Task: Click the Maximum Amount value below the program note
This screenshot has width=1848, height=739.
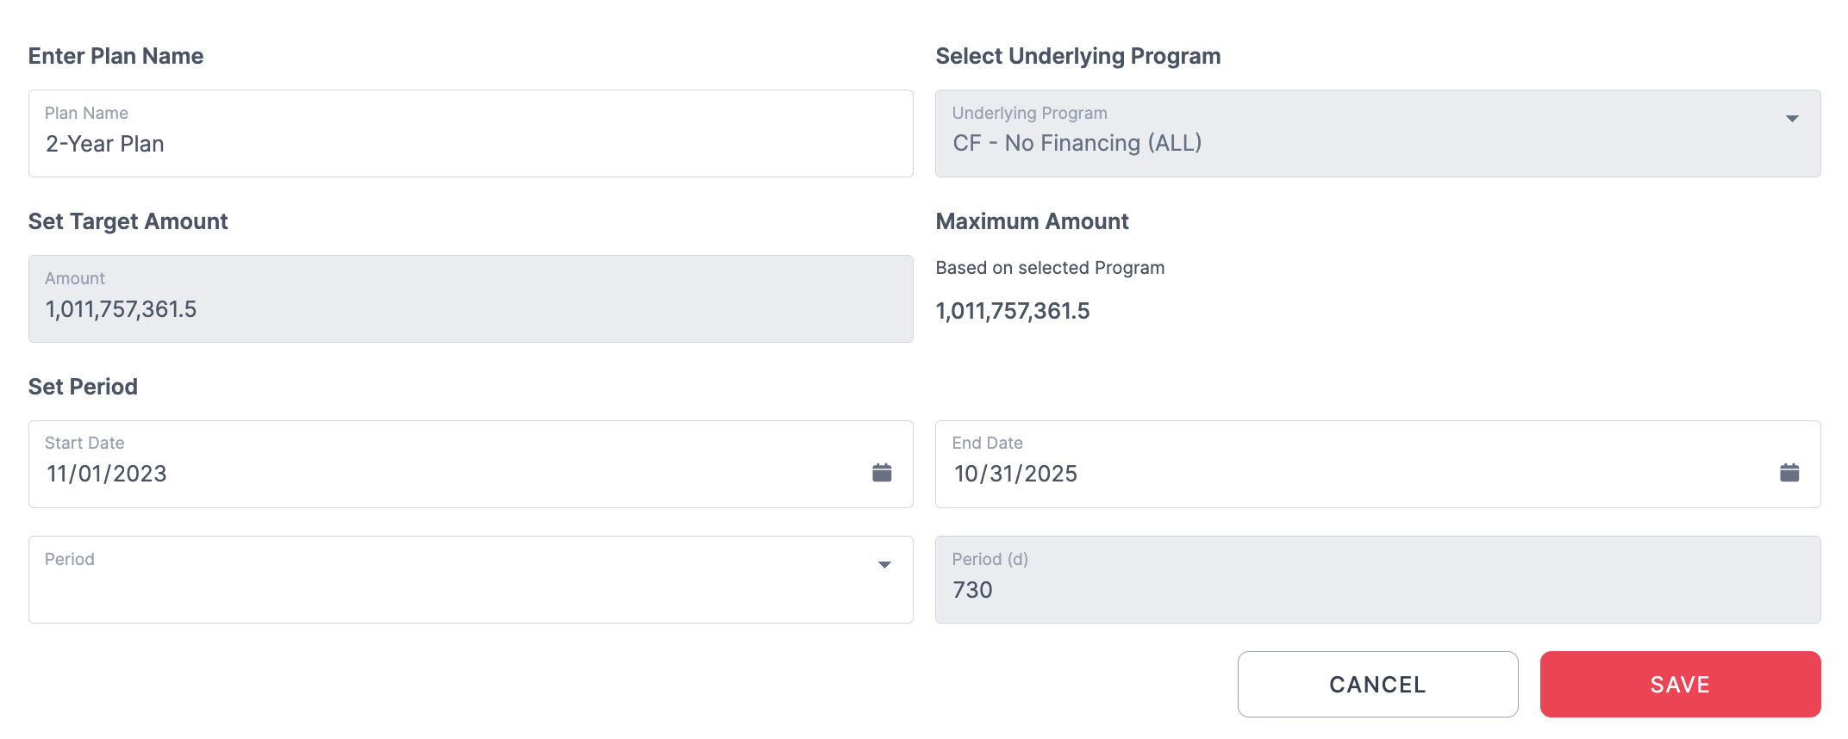Action: (1013, 311)
